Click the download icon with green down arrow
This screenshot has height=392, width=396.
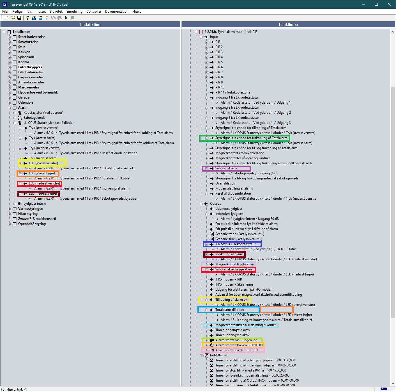click(40, 18)
